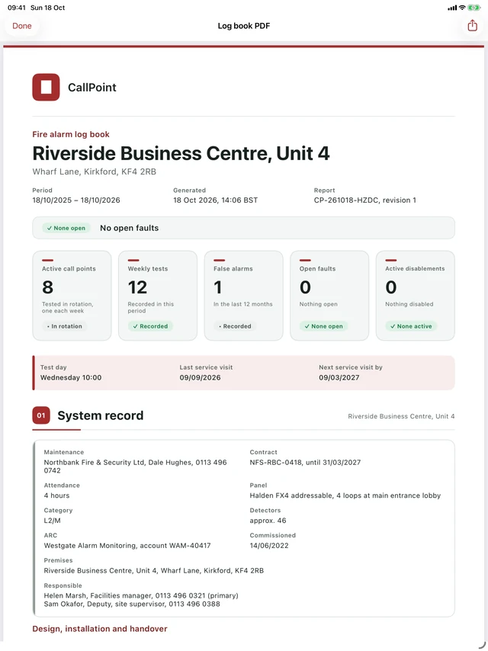Click the 'None open' badge in Open faults card
This screenshot has height=651, width=488.
tap(323, 326)
